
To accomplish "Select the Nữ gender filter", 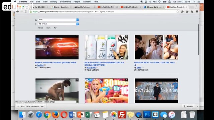I will pos(55,28).
